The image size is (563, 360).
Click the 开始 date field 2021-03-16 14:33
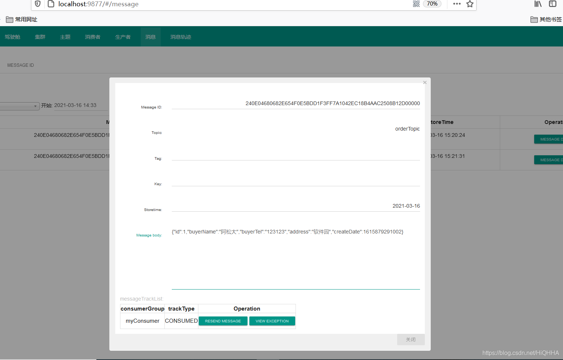pyautogui.click(x=81, y=105)
